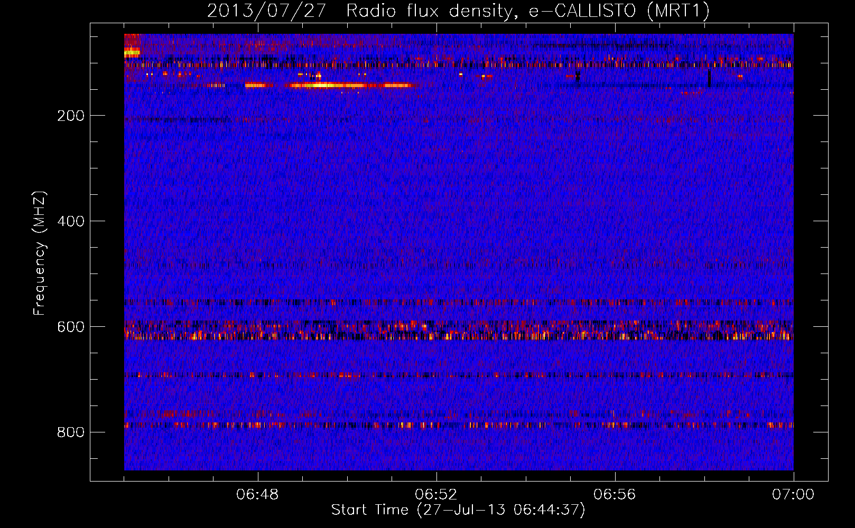The image size is (855, 528).
Task: Click the 07:00 time tick label
Action: pyautogui.click(x=793, y=495)
